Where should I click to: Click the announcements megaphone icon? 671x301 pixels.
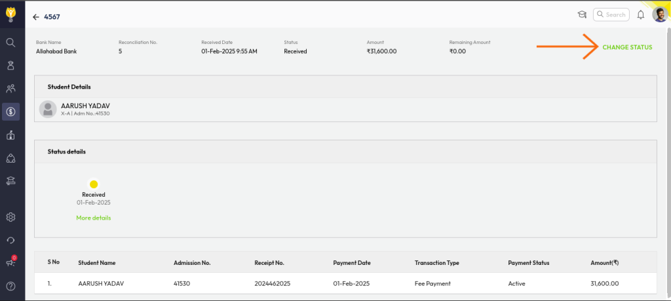pyautogui.click(x=11, y=263)
